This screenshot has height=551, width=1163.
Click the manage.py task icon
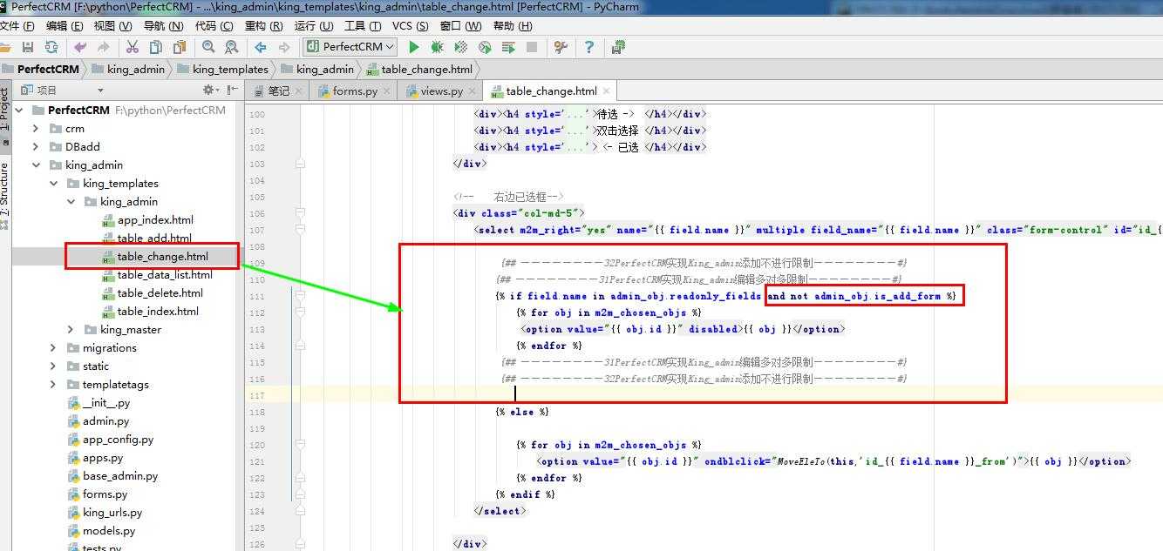[x=618, y=47]
